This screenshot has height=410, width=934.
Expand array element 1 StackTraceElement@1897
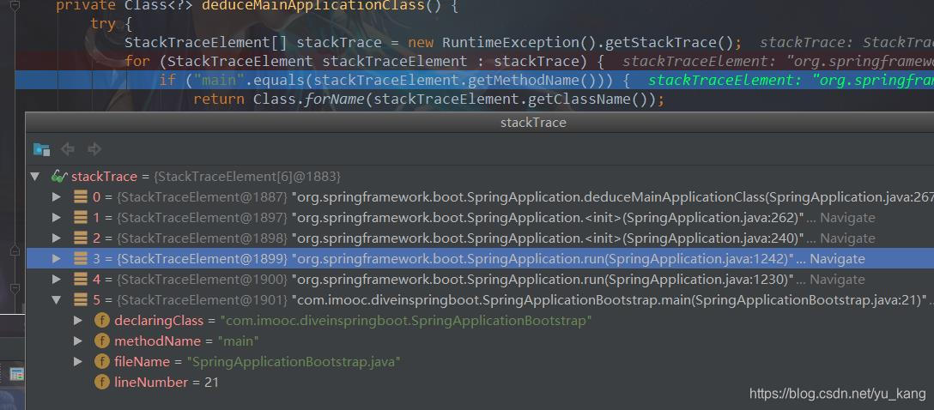(57, 218)
